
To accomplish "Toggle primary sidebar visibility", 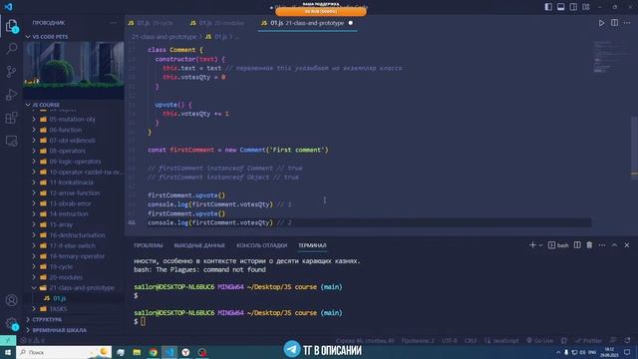I will pyautogui.click(x=548, y=7).
